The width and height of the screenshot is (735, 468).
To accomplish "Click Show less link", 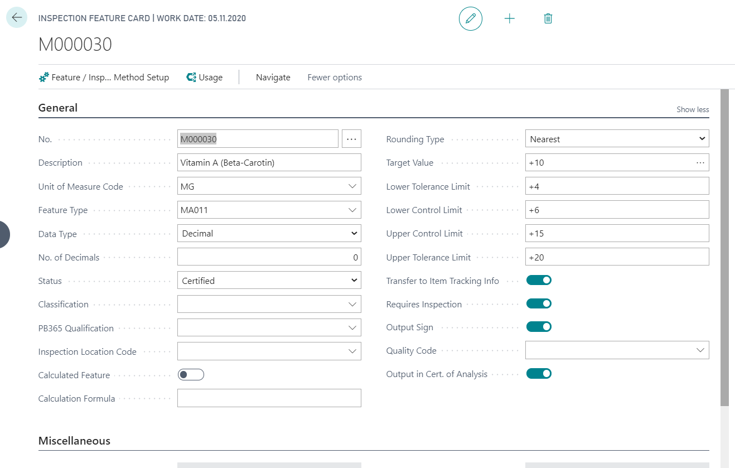I will tap(693, 110).
